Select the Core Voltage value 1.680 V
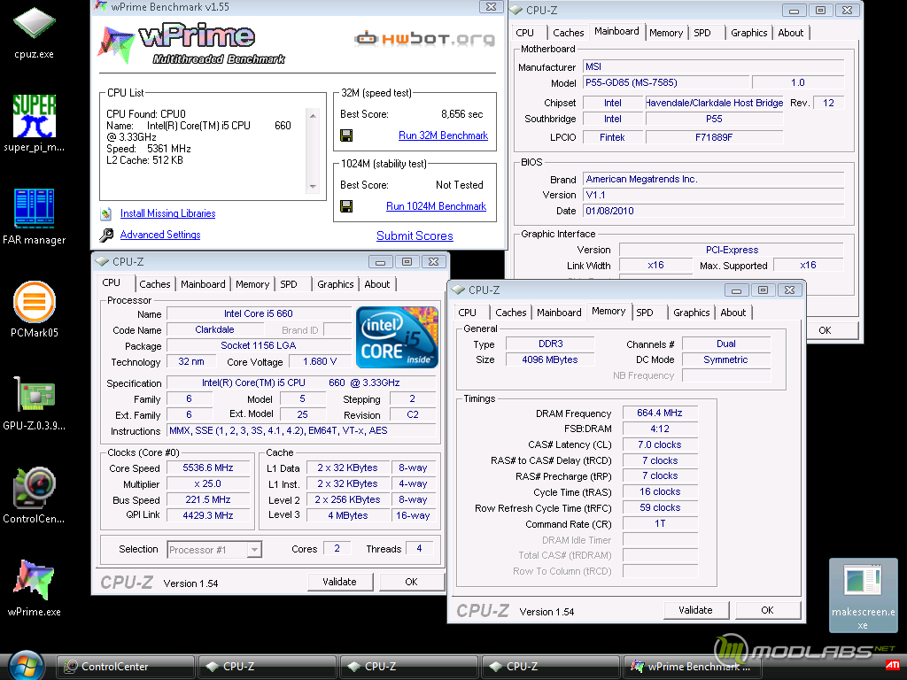The width and height of the screenshot is (907, 680). click(x=320, y=361)
